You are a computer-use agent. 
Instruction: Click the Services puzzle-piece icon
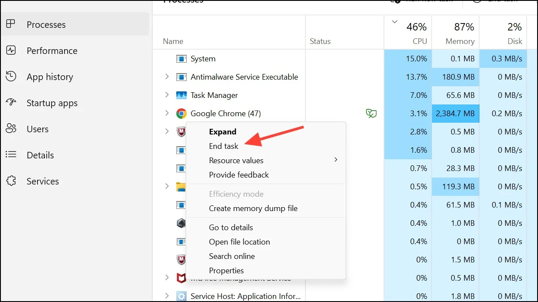pyautogui.click(x=11, y=181)
